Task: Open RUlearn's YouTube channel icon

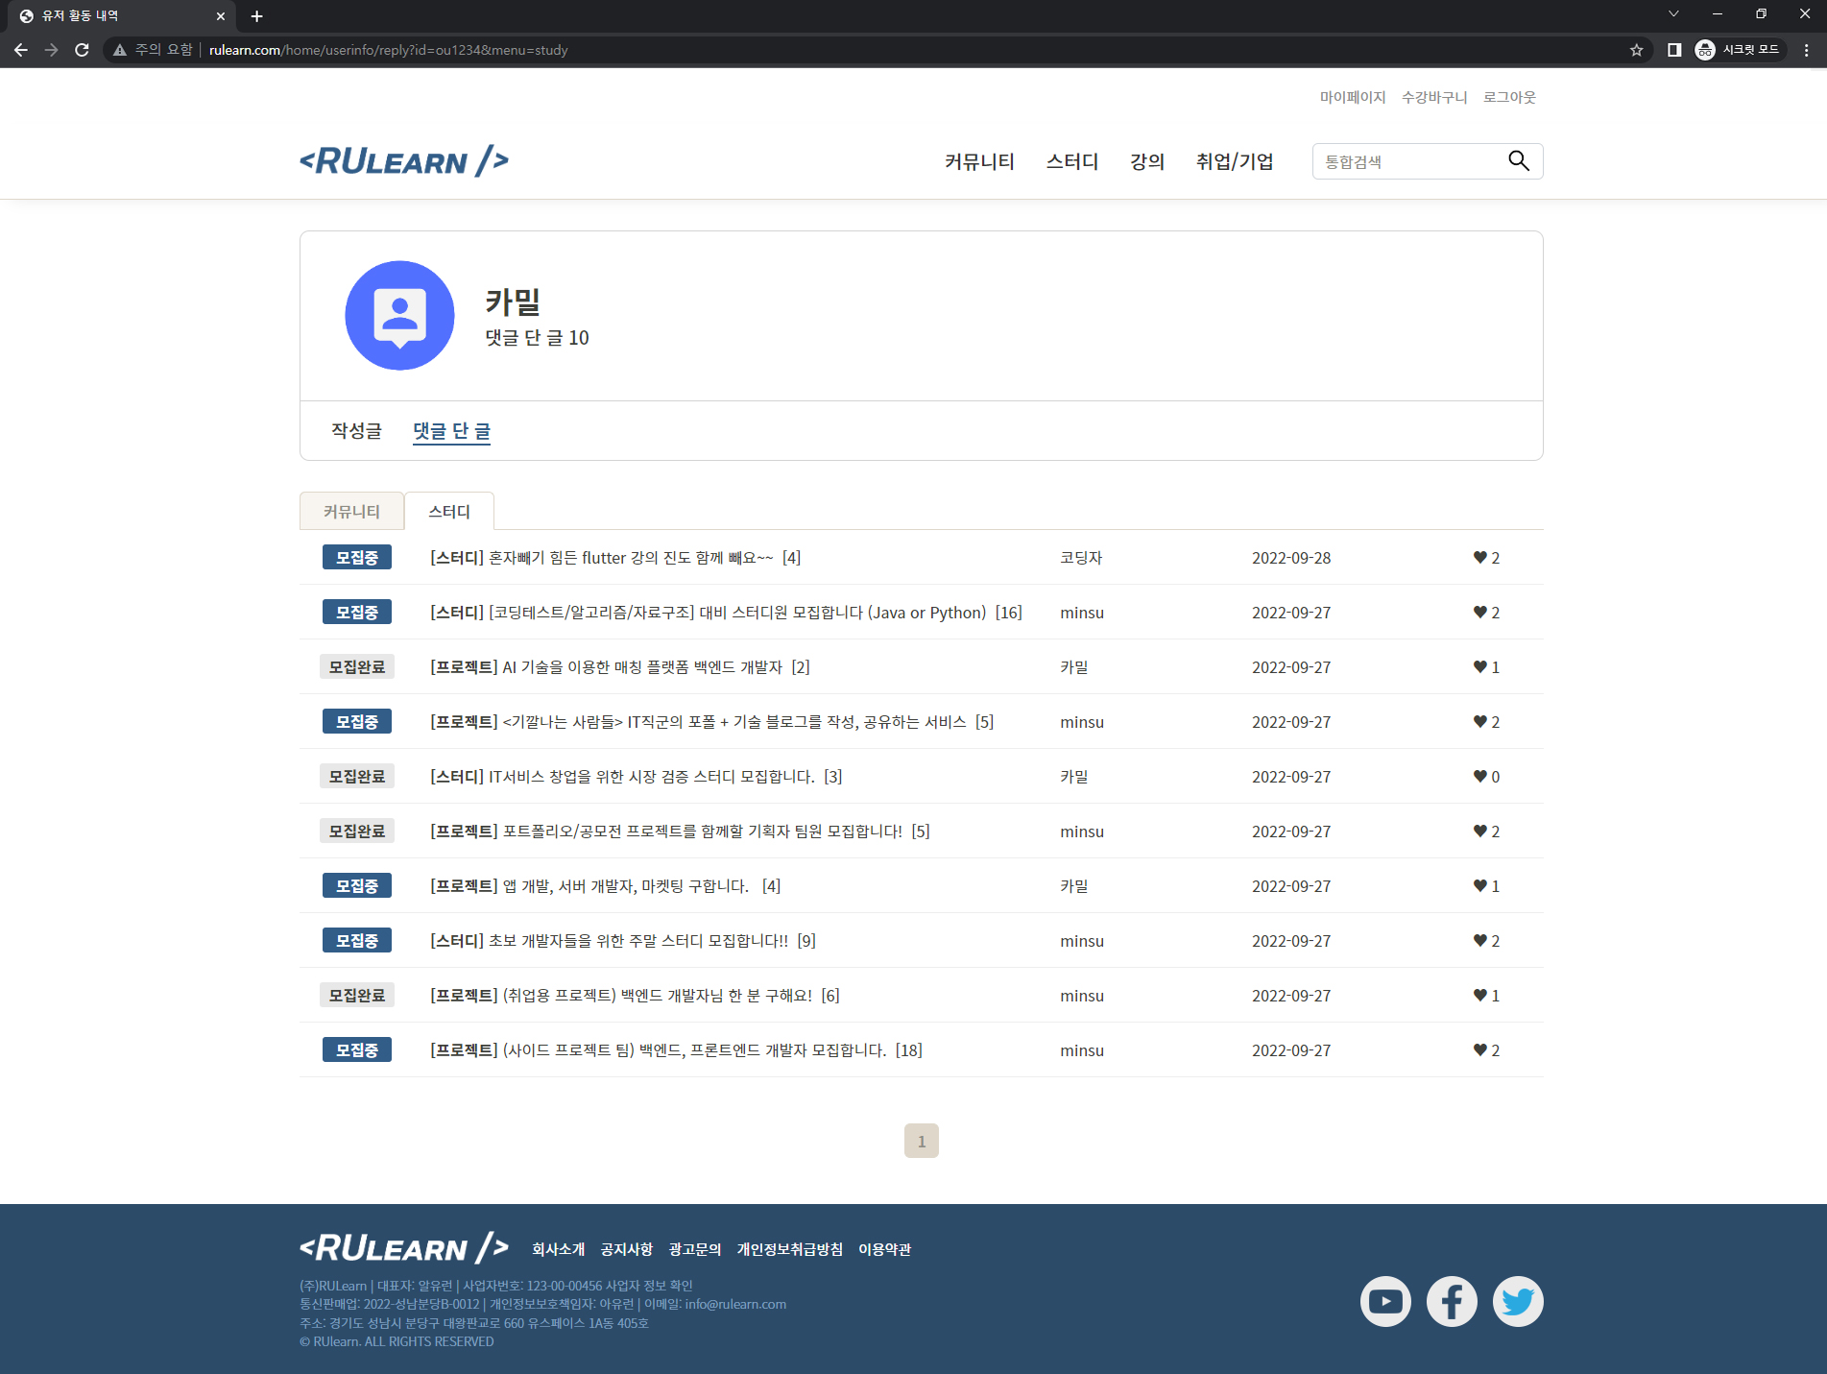Action: pyautogui.click(x=1384, y=1301)
